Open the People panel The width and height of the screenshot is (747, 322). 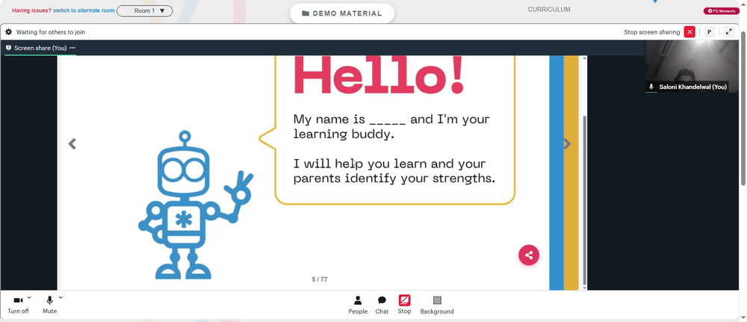[x=358, y=305]
